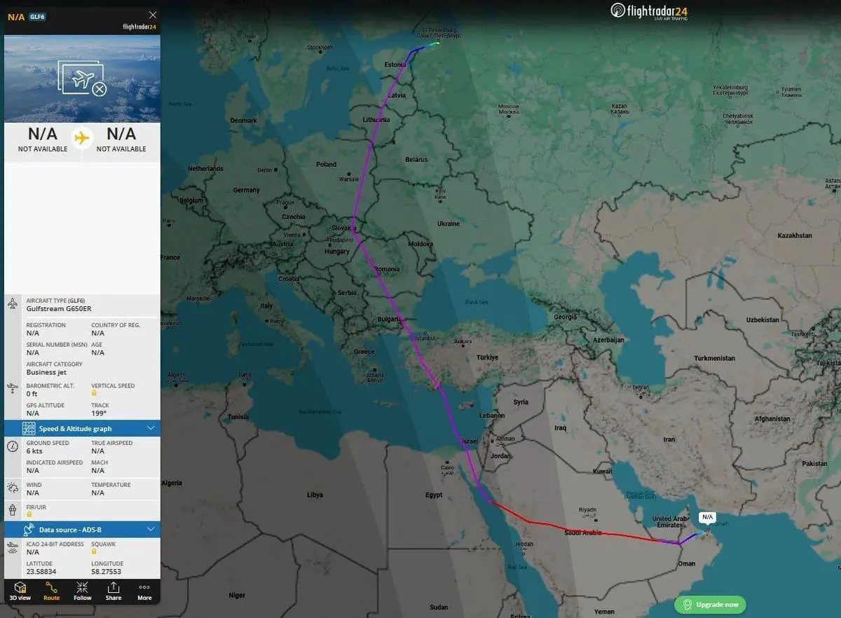Screen dimensions: 841x618
Task: Share this flight via Share icon
Action: [114, 591]
